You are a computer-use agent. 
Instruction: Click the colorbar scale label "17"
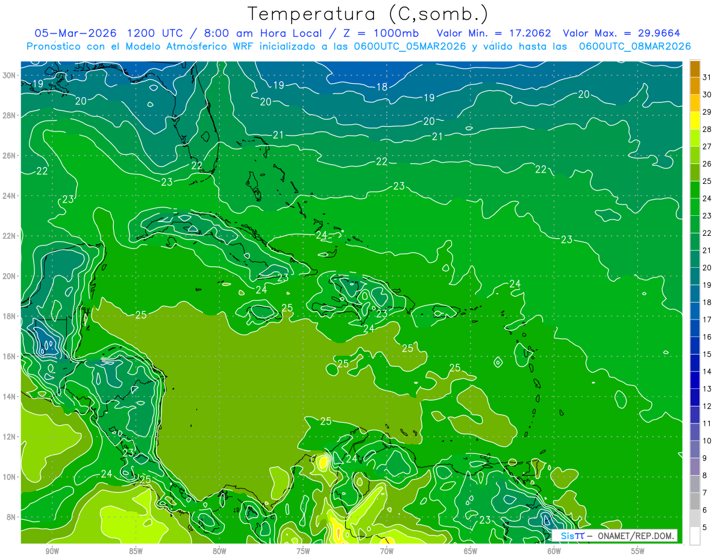[707, 320]
